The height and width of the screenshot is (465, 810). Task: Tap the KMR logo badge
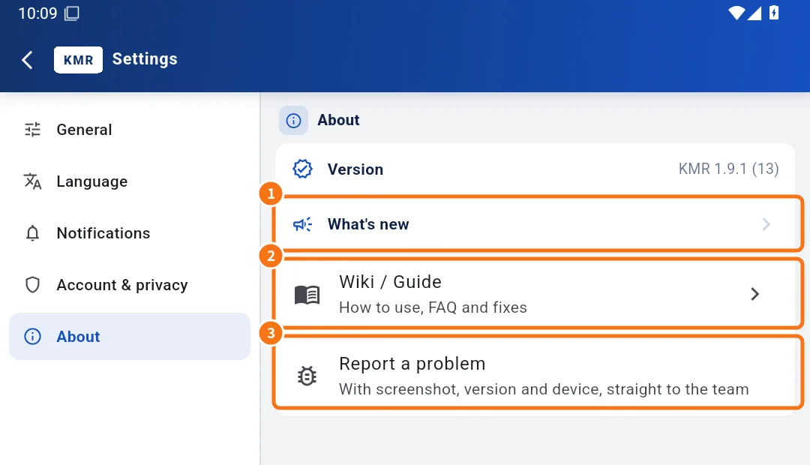[78, 60]
